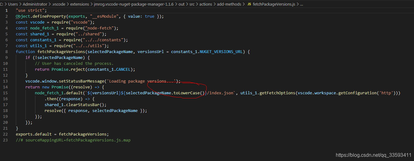
Task: Open the actions breadcrumb segment
Action: tap(206, 4)
